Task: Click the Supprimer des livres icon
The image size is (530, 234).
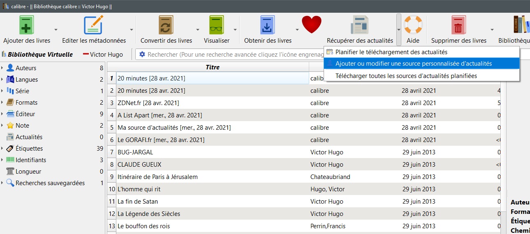Action: pos(458,25)
